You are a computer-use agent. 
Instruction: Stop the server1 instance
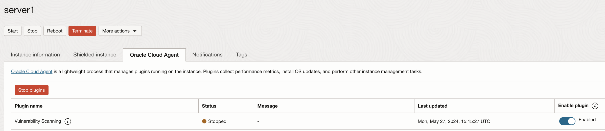tap(32, 31)
